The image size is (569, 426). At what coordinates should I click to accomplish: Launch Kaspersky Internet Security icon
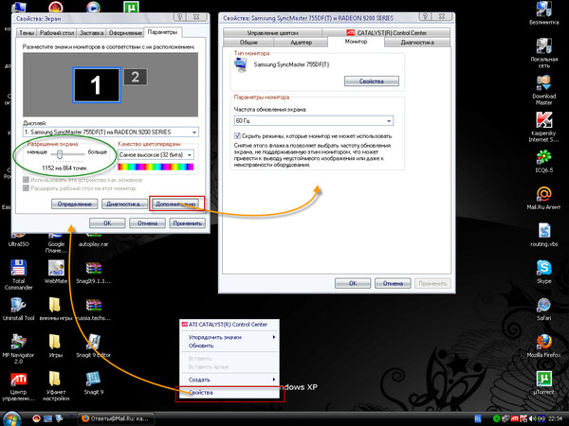543,120
